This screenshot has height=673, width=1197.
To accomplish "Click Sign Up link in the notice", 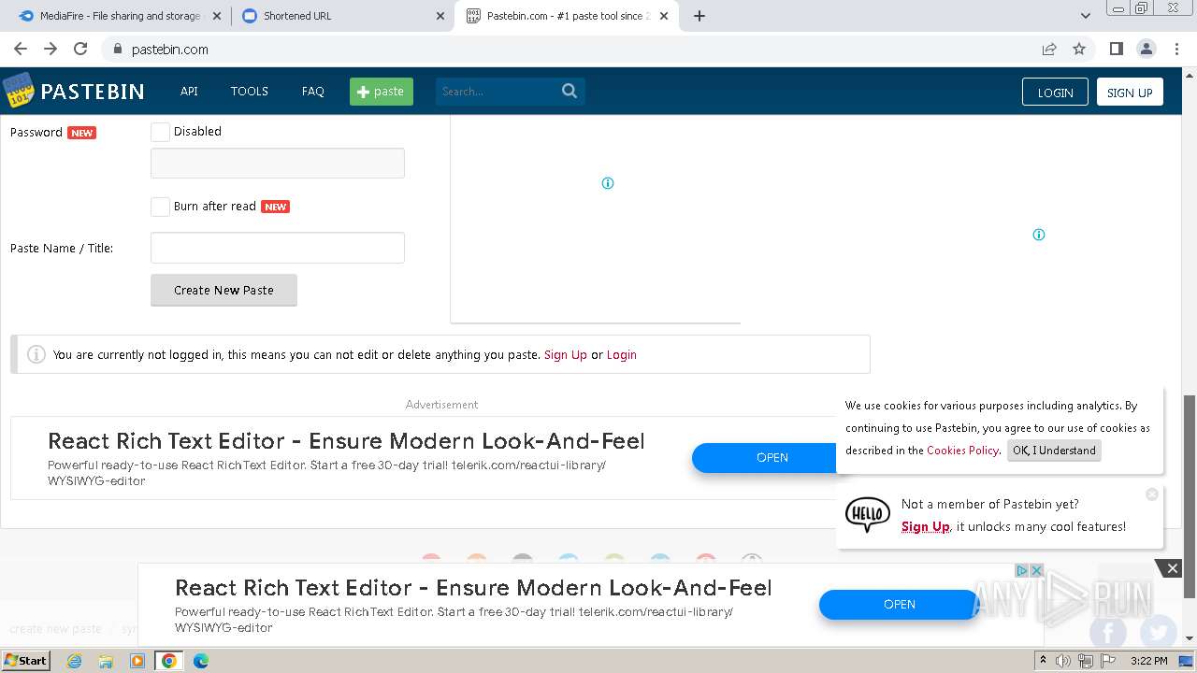I will (x=566, y=354).
